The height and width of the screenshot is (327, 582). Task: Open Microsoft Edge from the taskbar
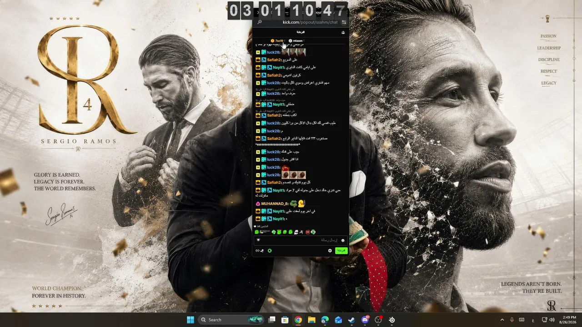click(325, 320)
